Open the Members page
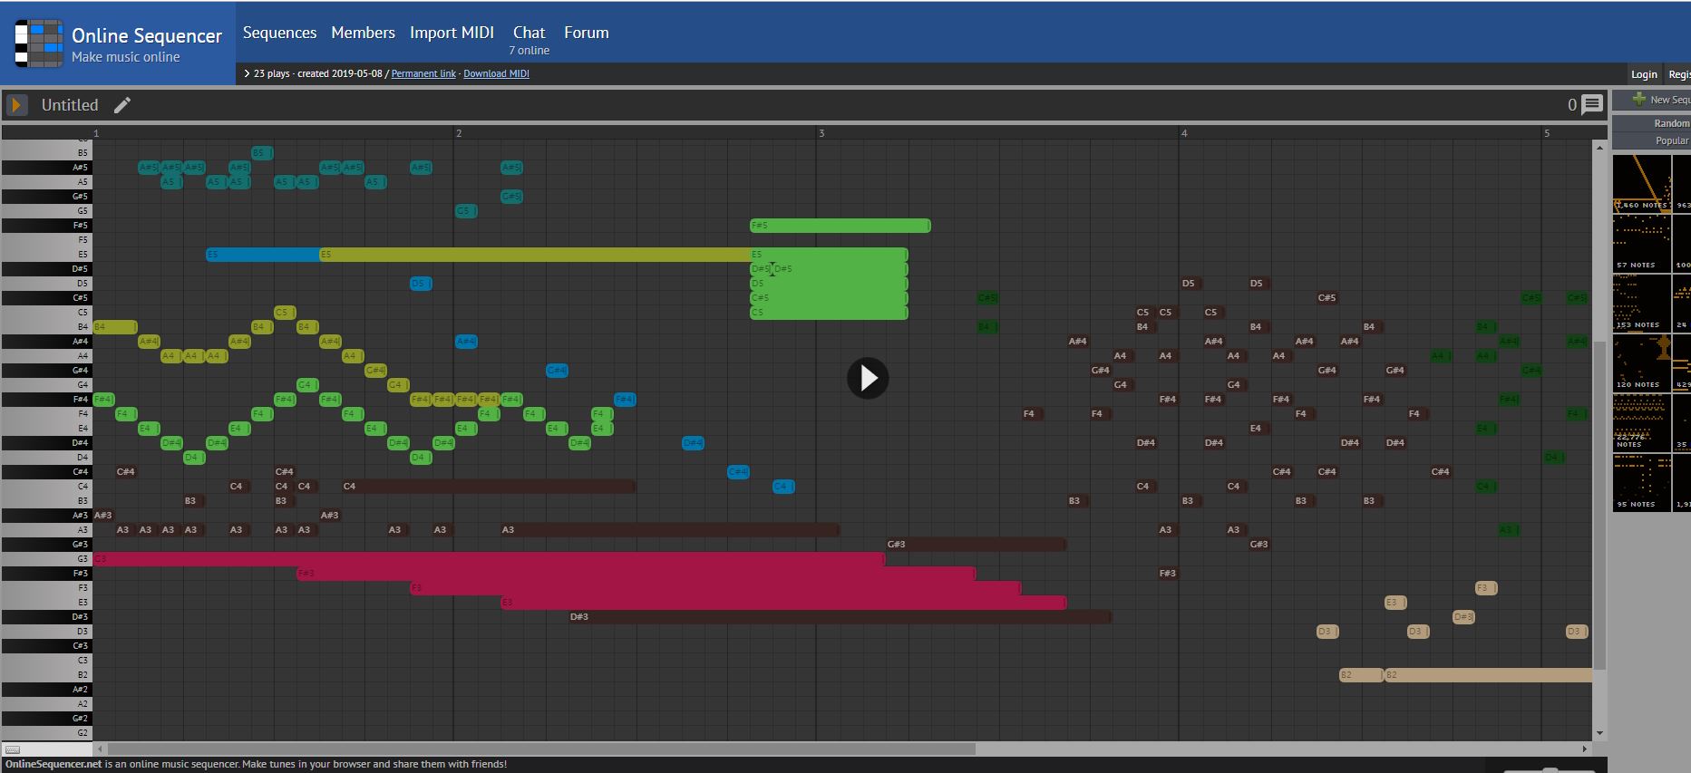The width and height of the screenshot is (1691, 773). [363, 33]
